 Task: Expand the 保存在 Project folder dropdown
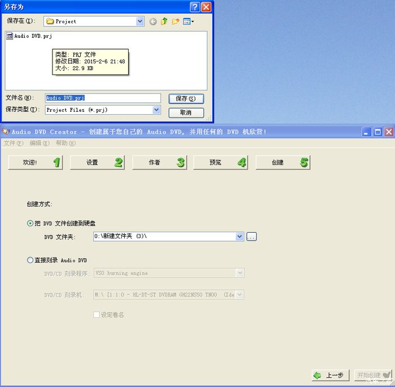point(140,21)
